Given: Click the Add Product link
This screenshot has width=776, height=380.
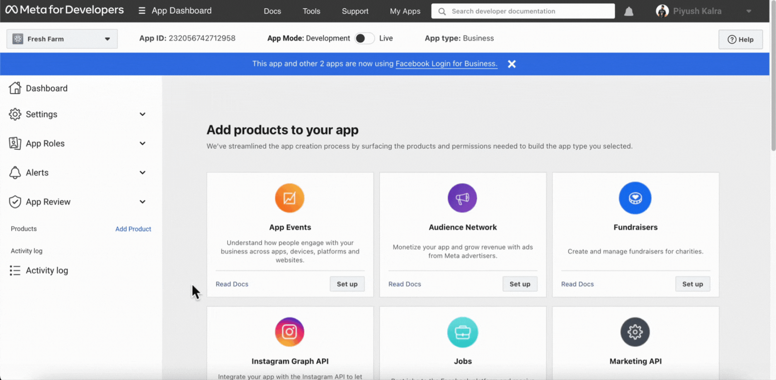Looking at the screenshot, I should click(x=133, y=229).
